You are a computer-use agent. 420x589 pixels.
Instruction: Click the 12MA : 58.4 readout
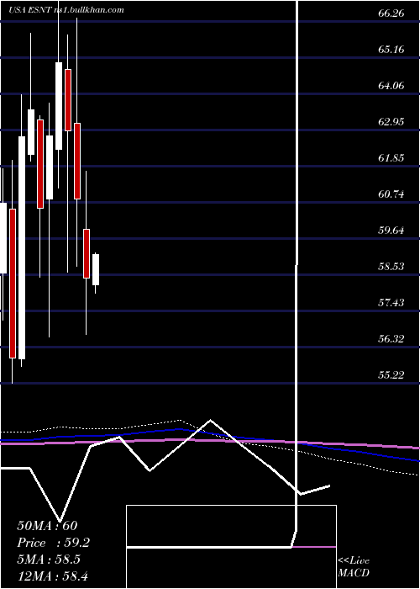tap(52, 576)
